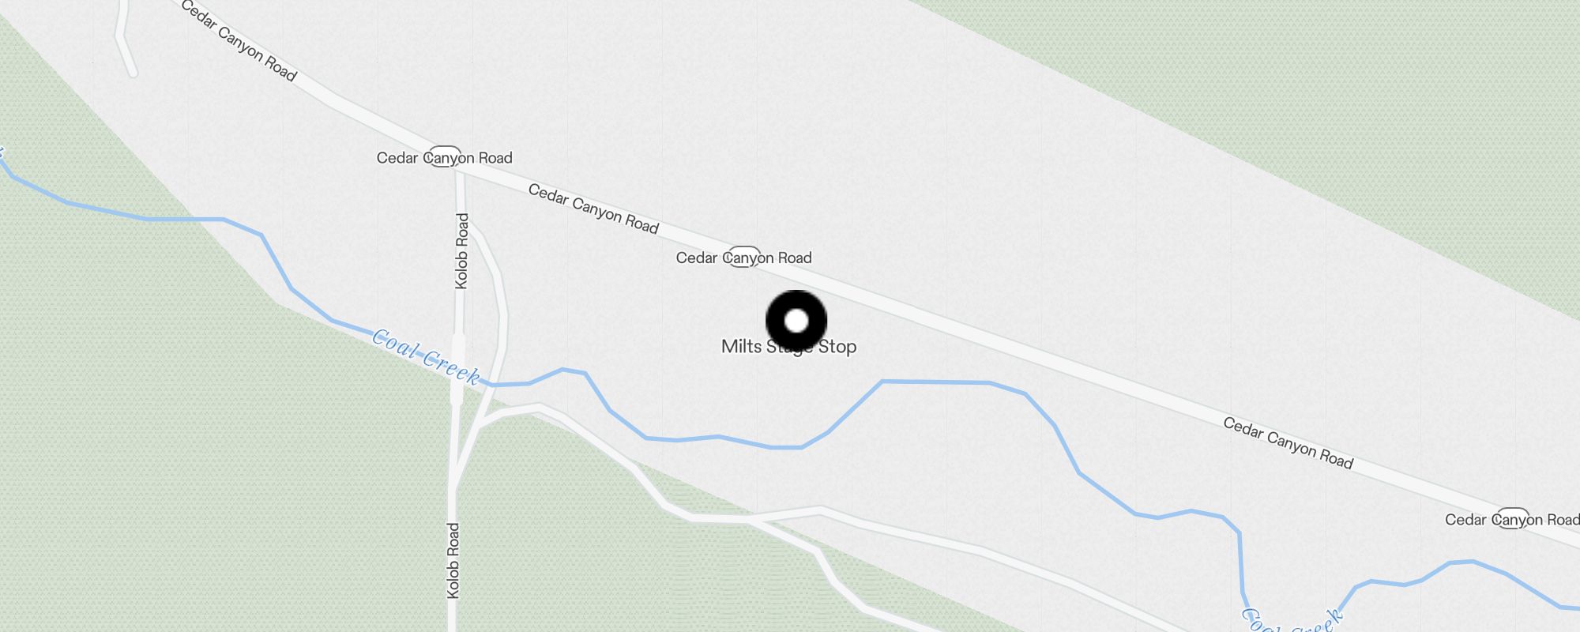Screen dimensions: 1580x632
Task: Click Cedar Canyon Road label in top-left corner
Action: click(x=239, y=41)
